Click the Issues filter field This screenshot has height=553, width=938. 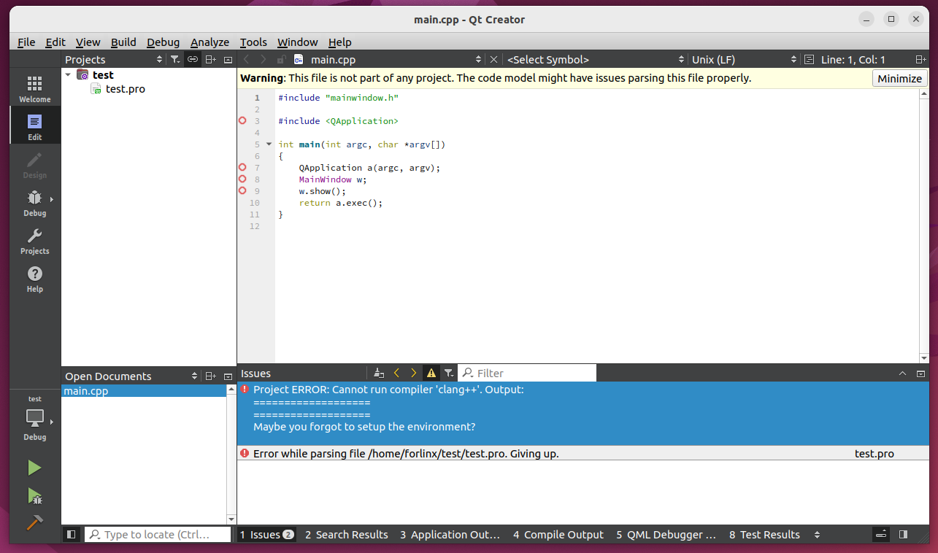click(527, 373)
